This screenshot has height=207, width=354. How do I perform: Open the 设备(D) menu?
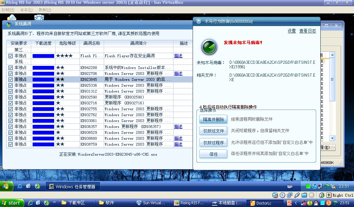tap(26, 10)
